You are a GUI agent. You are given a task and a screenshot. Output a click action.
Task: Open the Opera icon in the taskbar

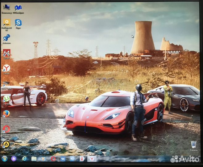(53, 159)
